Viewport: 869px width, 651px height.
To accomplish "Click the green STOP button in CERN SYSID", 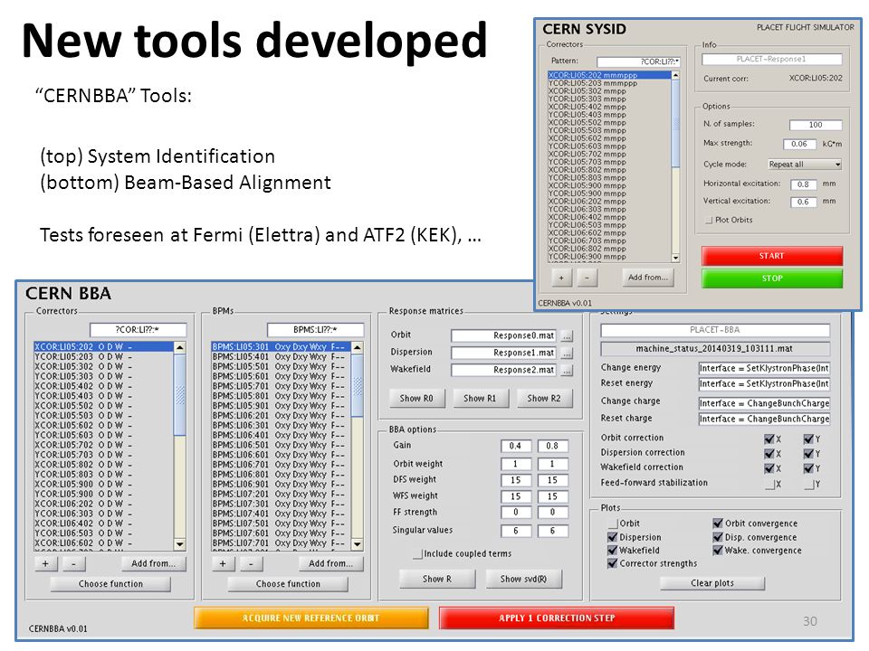I will [771, 278].
